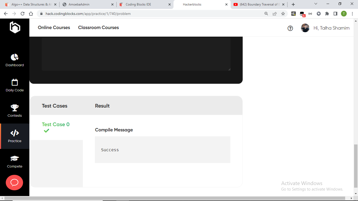Select the Practice code icon

click(x=15, y=133)
